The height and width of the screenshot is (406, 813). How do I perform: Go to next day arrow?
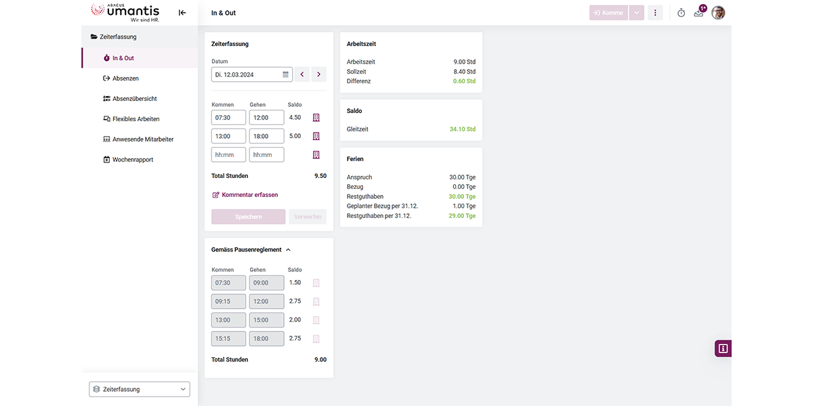click(x=318, y=74)
